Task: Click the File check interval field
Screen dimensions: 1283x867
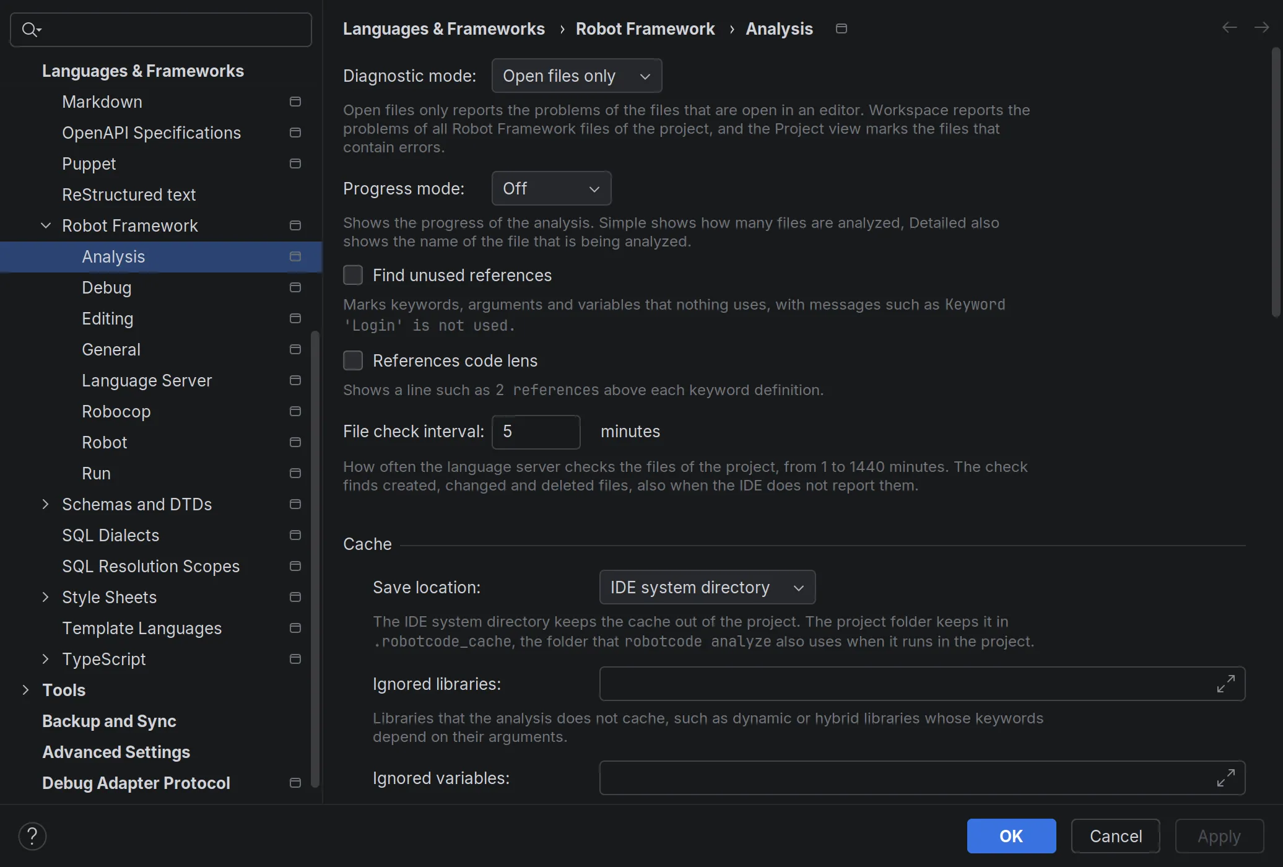Action: tap(536, 432)
